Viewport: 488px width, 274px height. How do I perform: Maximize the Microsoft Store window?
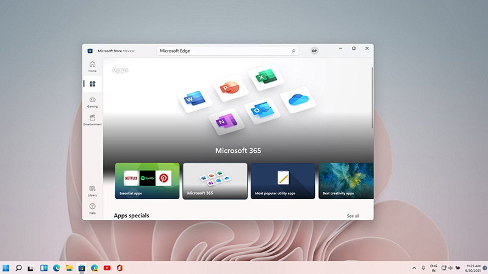click(x=354, y=49)
